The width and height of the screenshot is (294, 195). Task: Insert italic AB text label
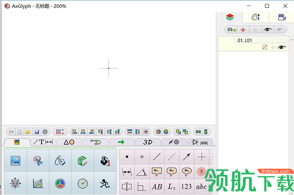click(x=157, y=187)
